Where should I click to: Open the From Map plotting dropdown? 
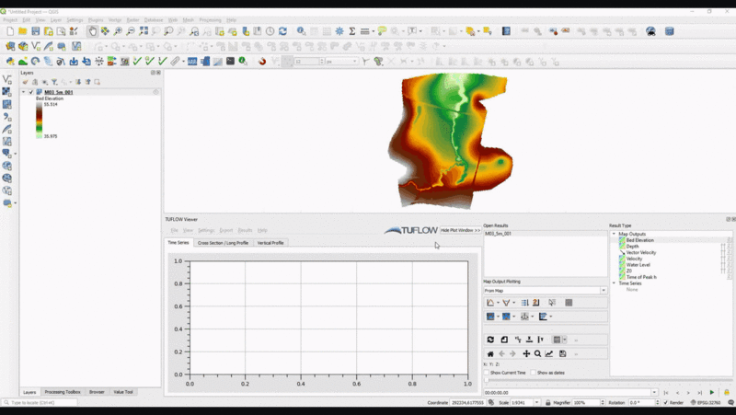[x=545, y=291]
